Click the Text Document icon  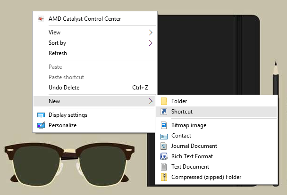[x=164, y=167]
